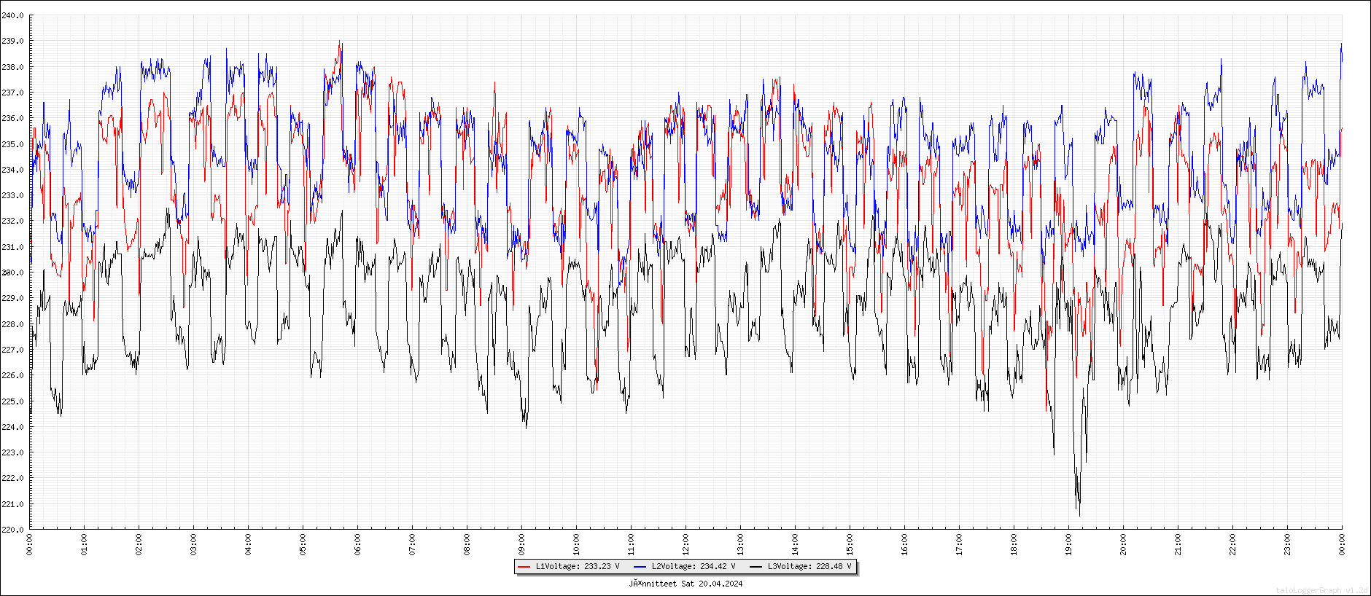Click the '236.0' voltage axis label
The image size is (1371, 596).
pos(12,118)
